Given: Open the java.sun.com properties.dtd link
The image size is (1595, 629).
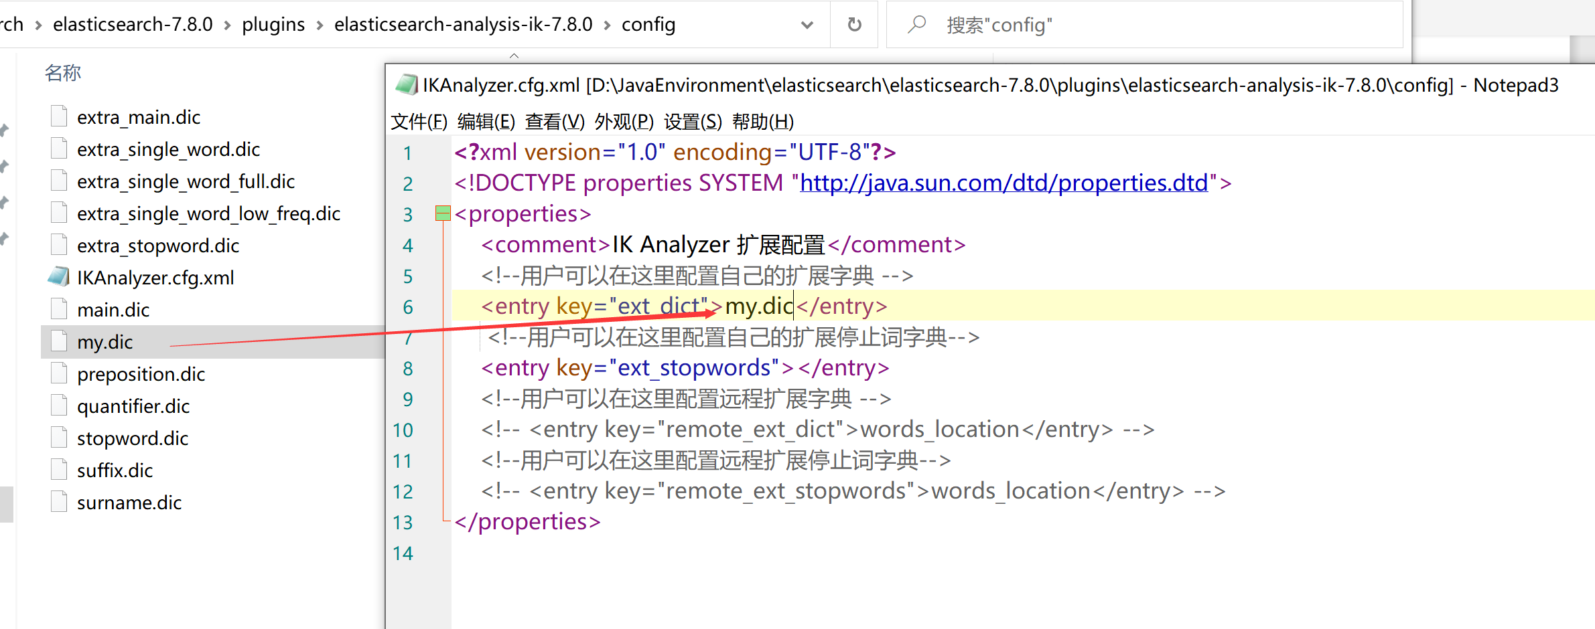Looking at the screenshot, I should pos(1004,183).
